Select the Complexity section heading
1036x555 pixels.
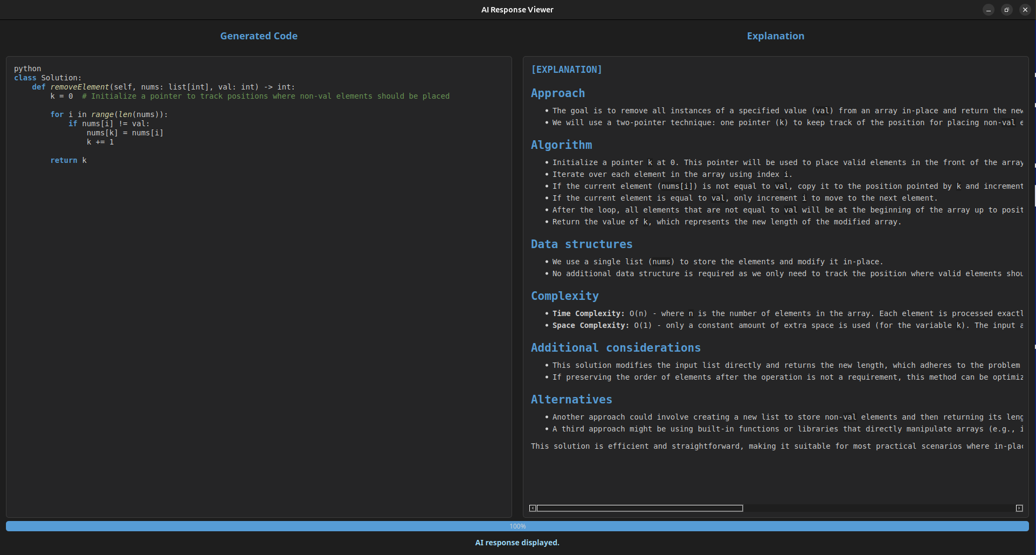pyautogui.click(x=564, y=296)
